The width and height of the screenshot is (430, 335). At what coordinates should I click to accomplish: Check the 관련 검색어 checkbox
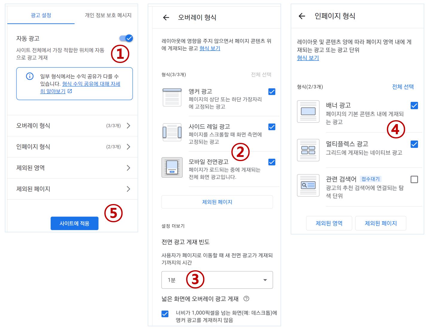[x=414, y=179]
